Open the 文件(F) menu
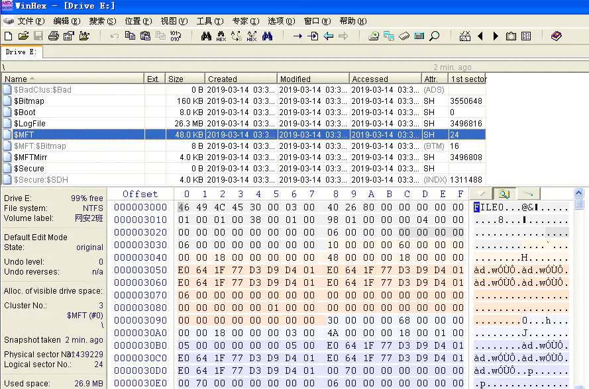The height and width of the screenshot is (389, 589). 30,21
